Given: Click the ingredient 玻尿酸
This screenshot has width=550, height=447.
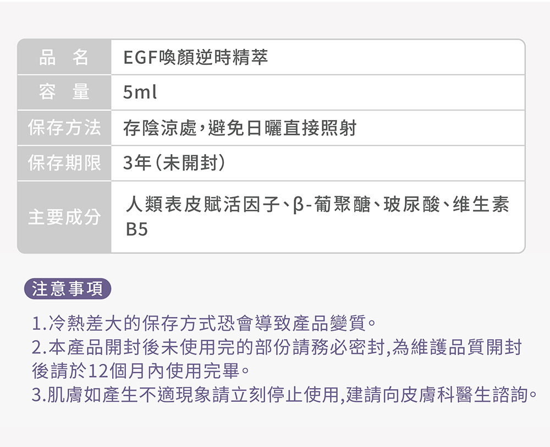Looking at the screenshot, I should pyautogui.click(x=412, y=205).
